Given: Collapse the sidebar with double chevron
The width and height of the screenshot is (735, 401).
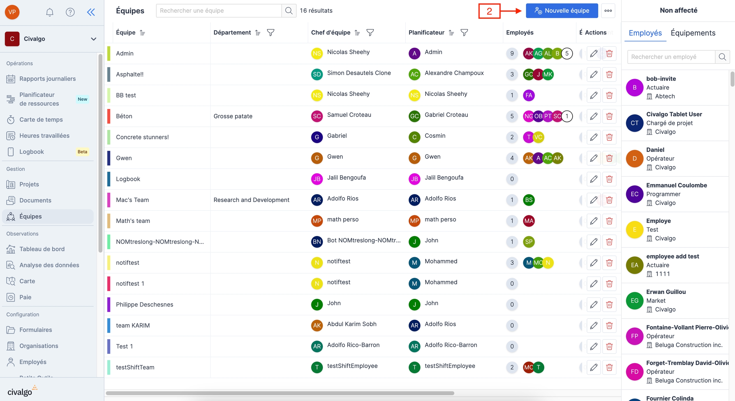Looking at the screenshot, I should coord(91,12).
